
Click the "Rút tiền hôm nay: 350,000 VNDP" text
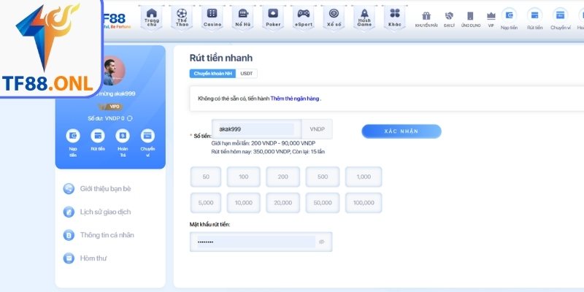[x=250, y=152]
